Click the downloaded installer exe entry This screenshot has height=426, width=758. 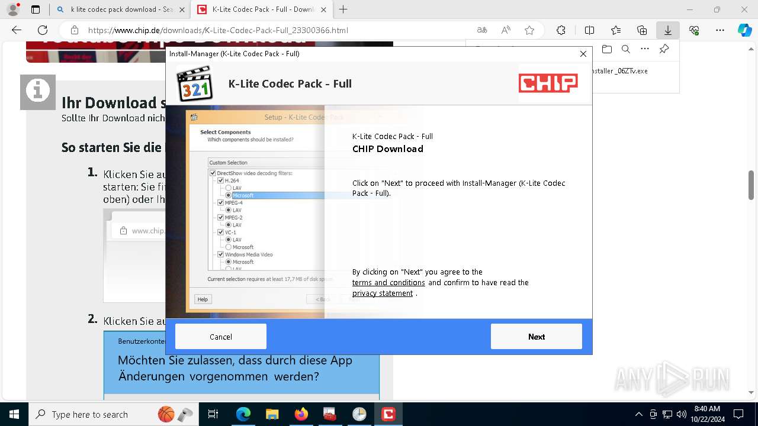click(619, 70)
